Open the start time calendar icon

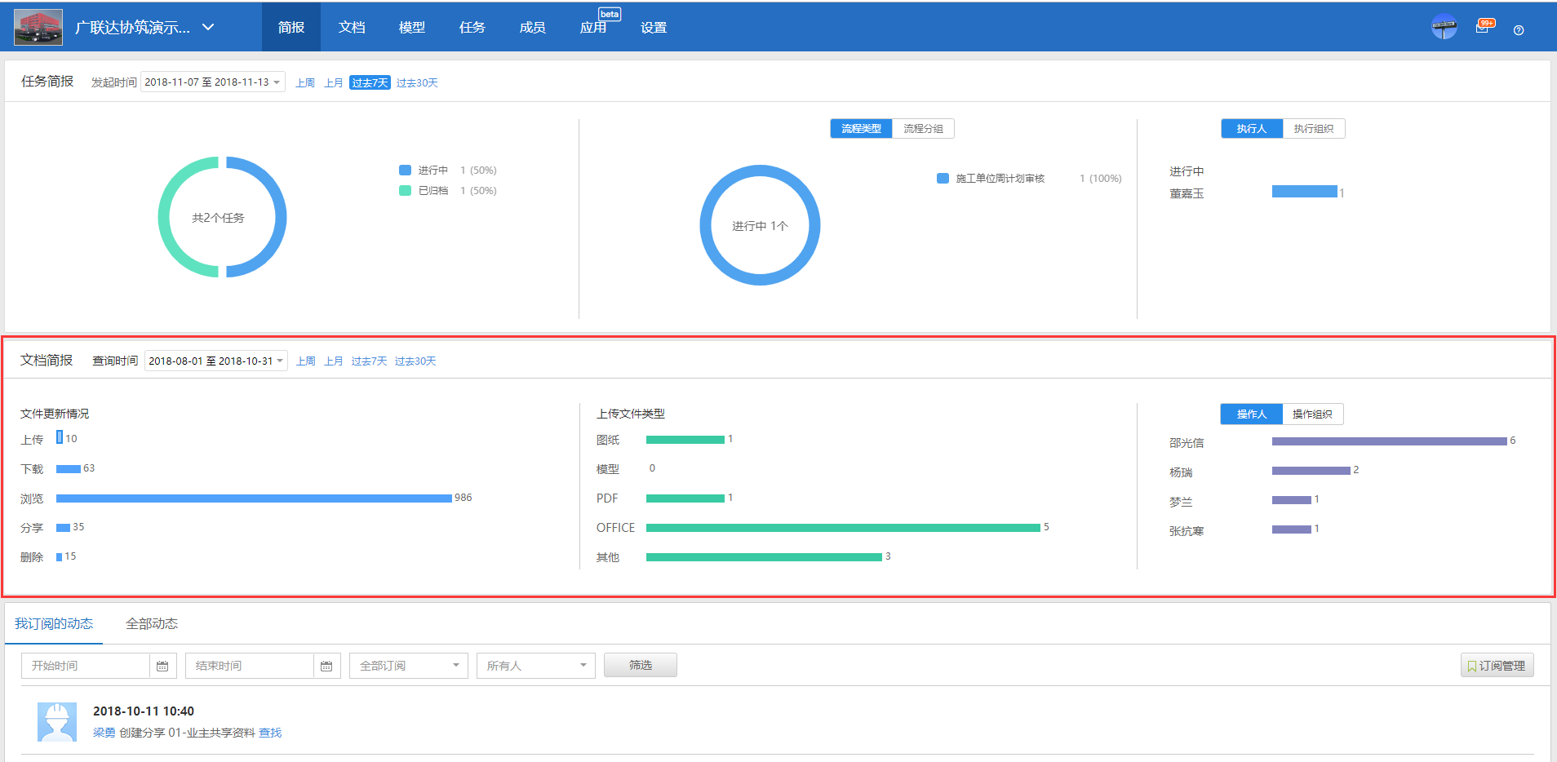(162, 666)
